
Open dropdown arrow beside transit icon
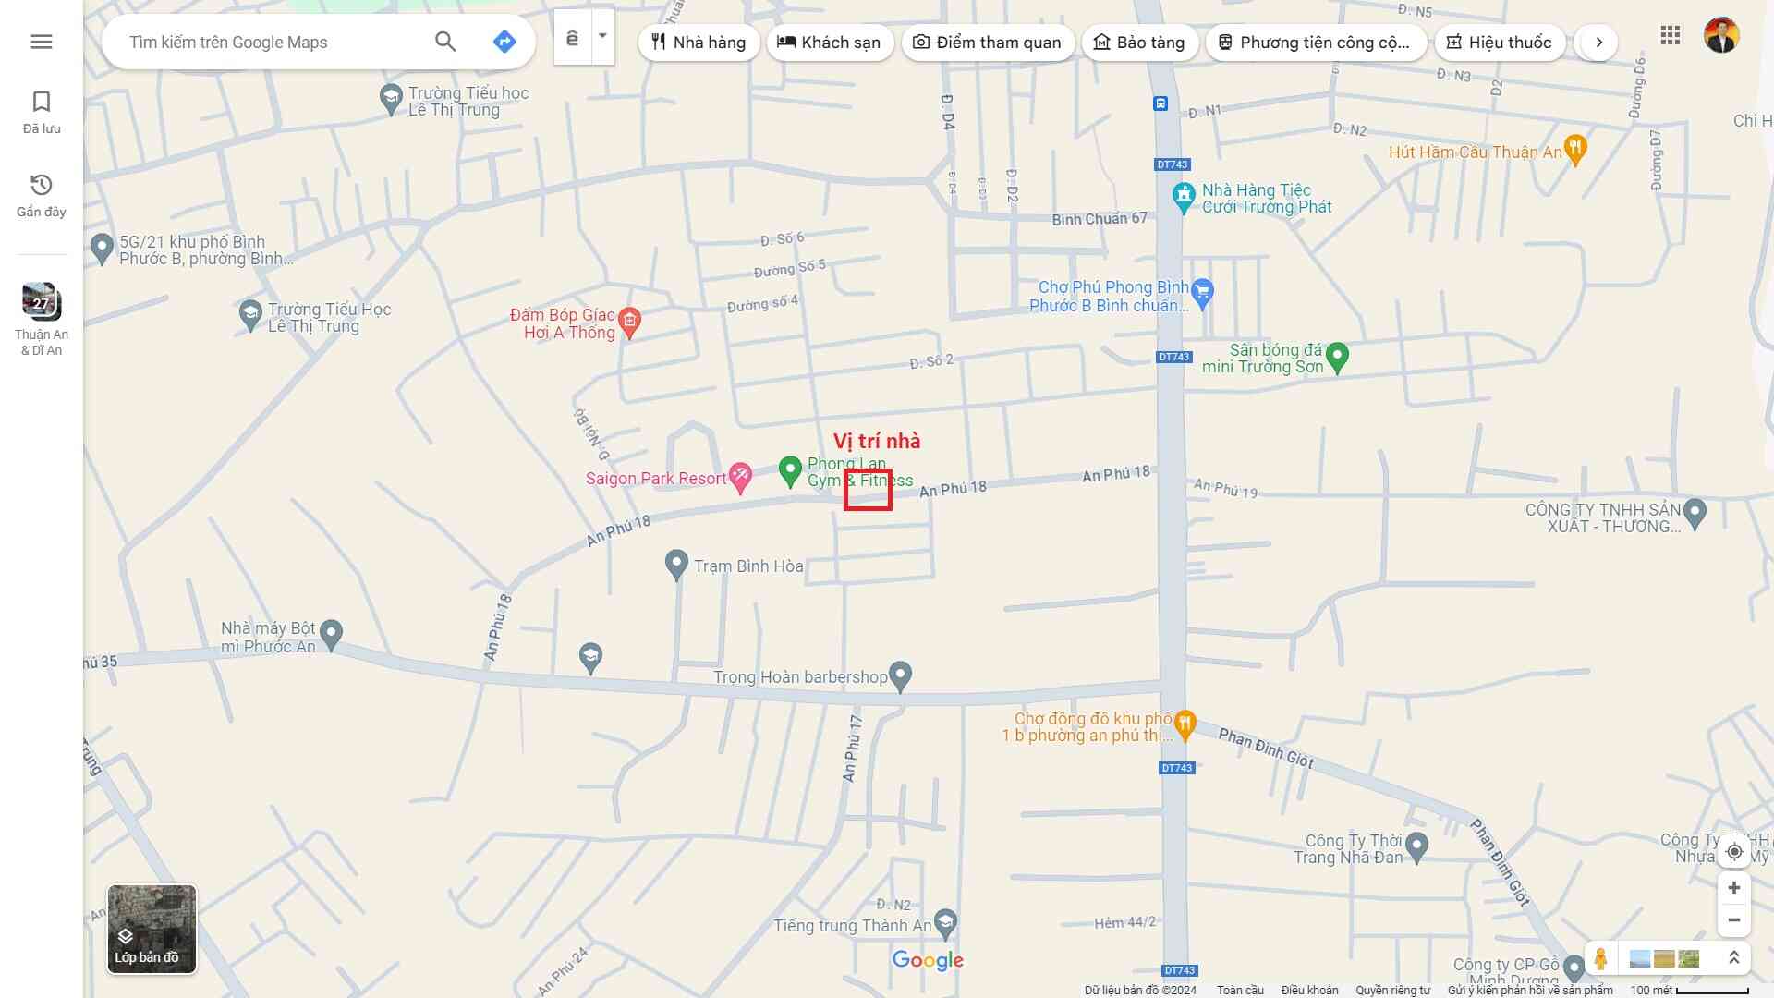tap(602, 37)
